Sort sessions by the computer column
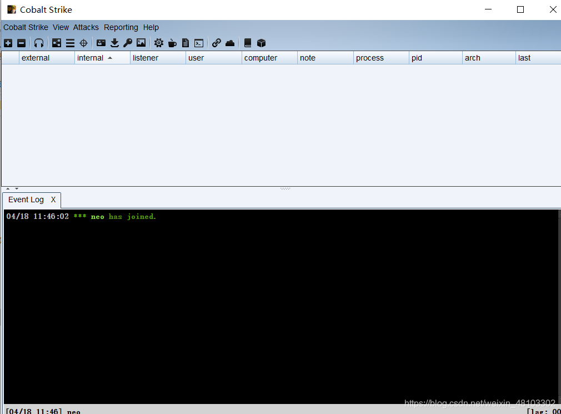Image resolution: width=561 pixels, height=414 pixels. 269,58
